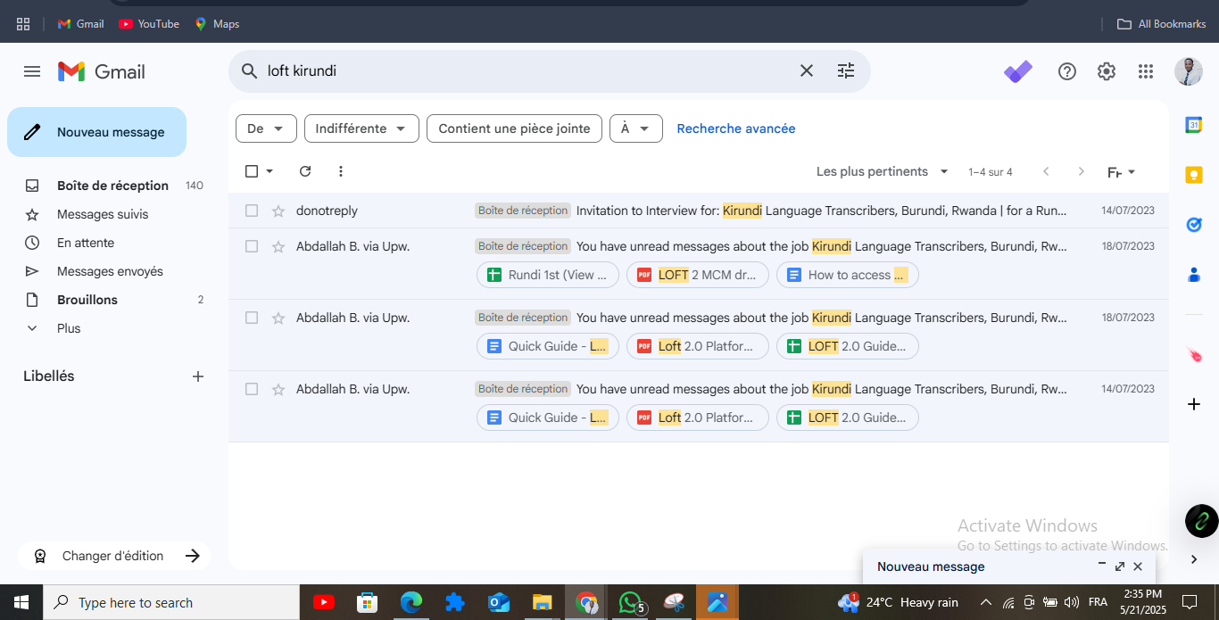The image size is (1219, 620).
Task: Open the input tools language dropdown
Action: click(1121, 171)
